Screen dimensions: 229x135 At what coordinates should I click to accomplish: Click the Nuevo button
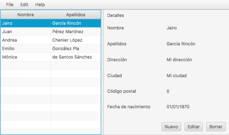click(171, 127)
